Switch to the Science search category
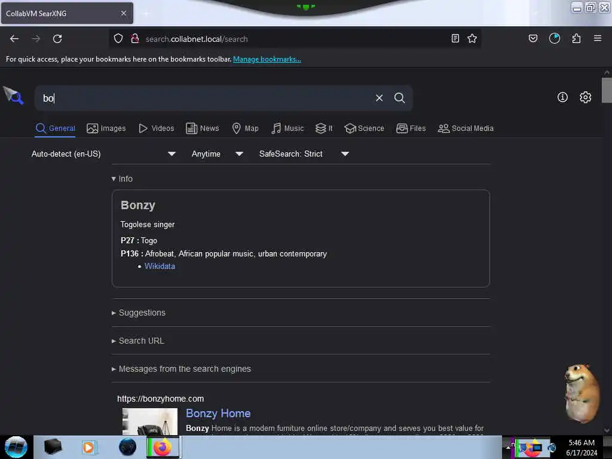 point(364,128)
